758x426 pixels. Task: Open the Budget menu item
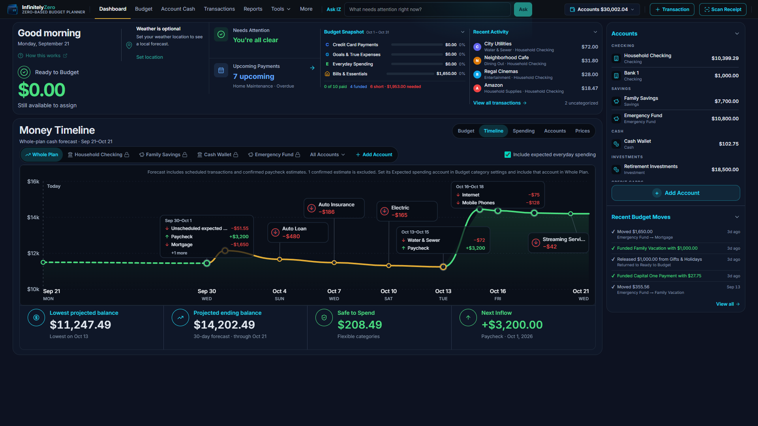click(x=144, y=9)
